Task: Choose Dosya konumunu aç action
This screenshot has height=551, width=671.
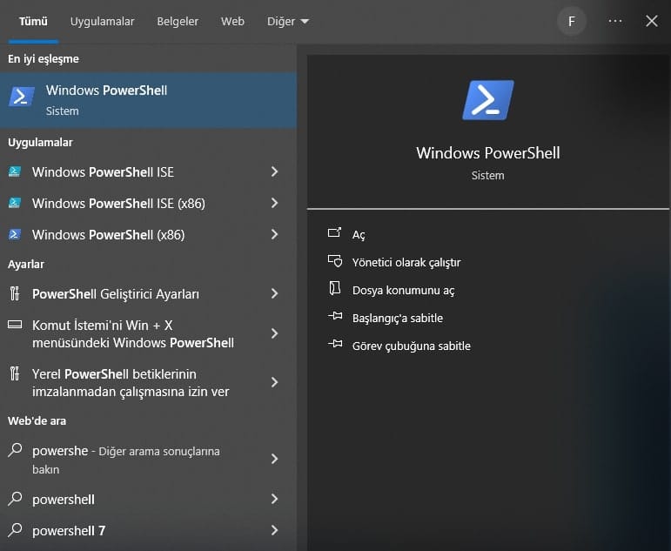Action: pyautogui.click(x=403, y=291)
